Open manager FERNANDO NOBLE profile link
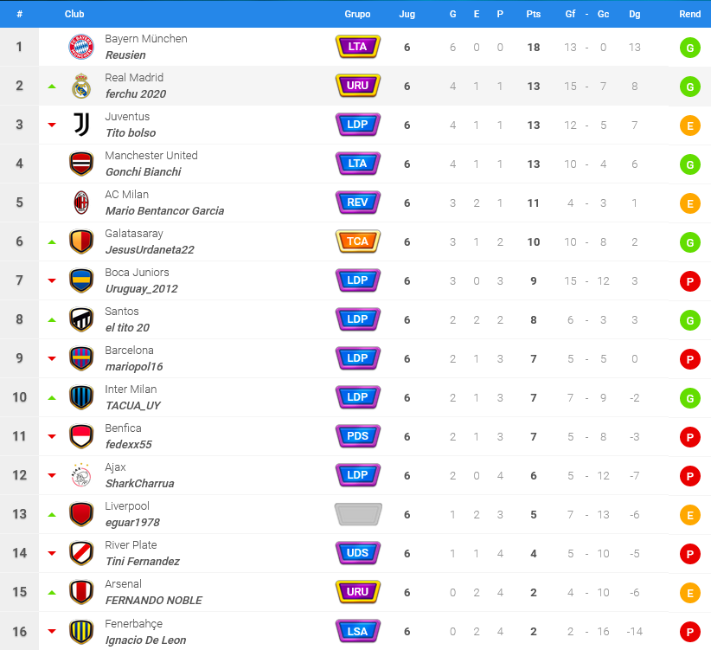Viewport: 711px width, 650px height. coord(154,601)
